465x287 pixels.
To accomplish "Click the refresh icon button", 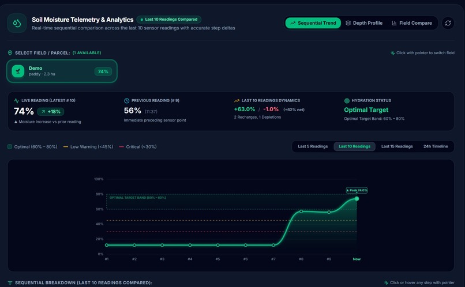I will (x=448, y=23).
